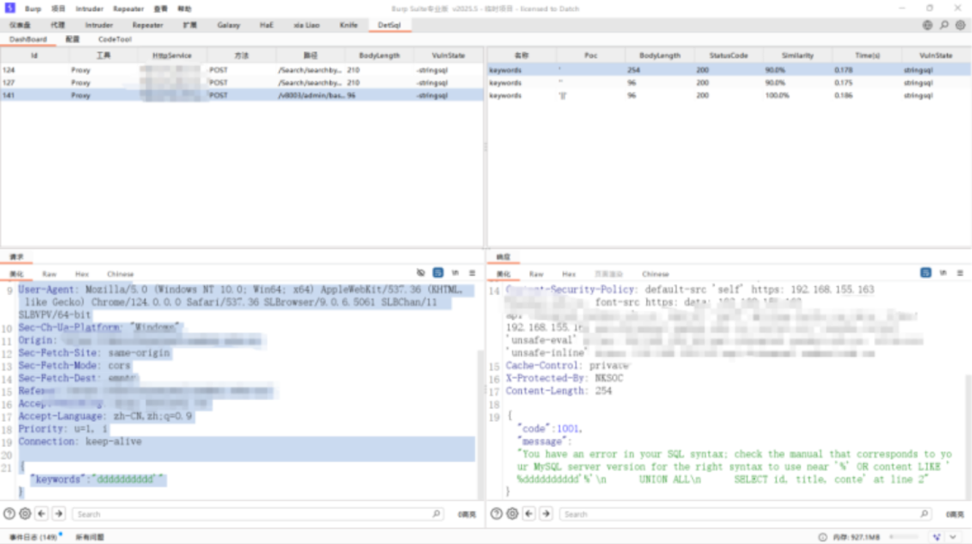
Task: Open response search settings gear
Action: [513, 513]
